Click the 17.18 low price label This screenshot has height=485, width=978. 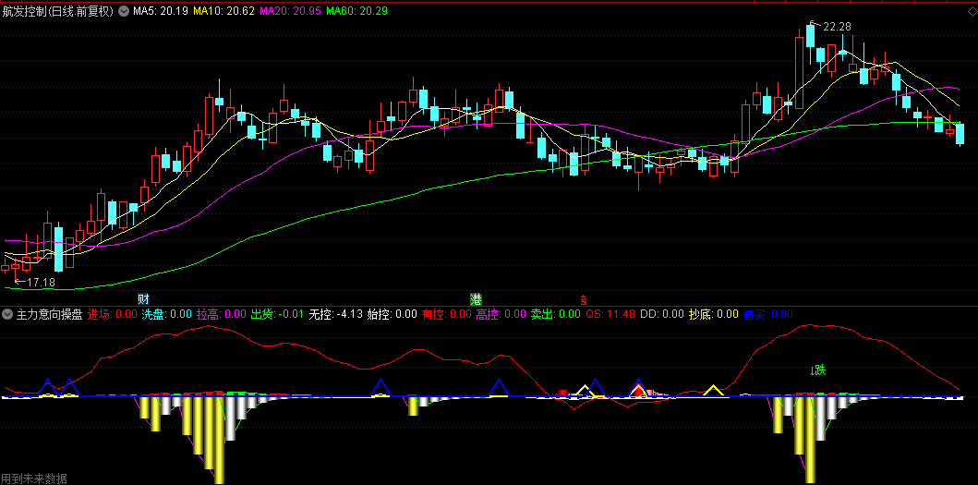[41, 283]
